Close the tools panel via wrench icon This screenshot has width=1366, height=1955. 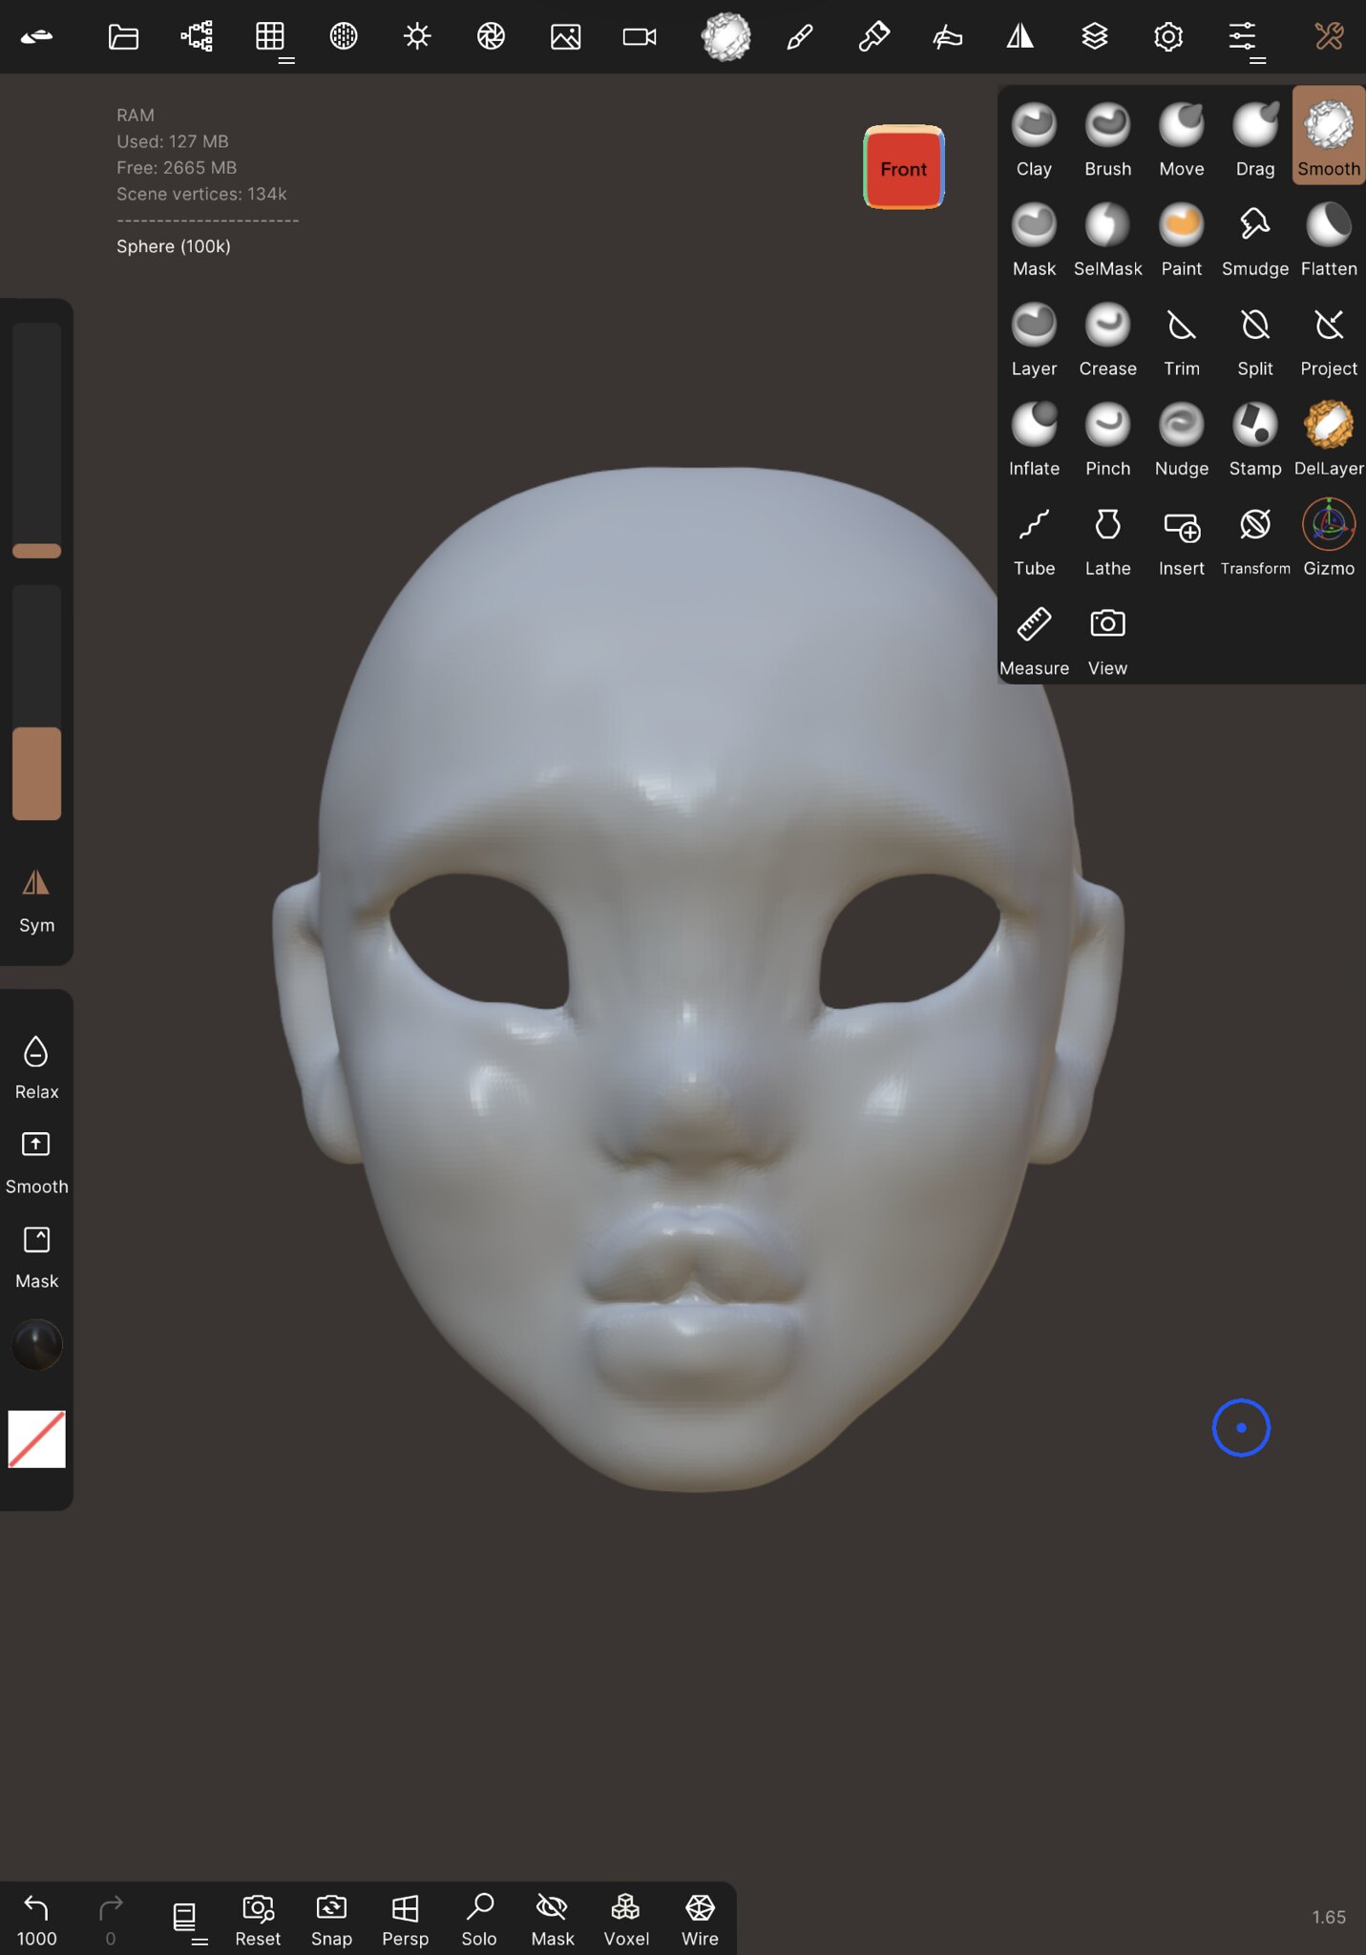[1329, 36]
